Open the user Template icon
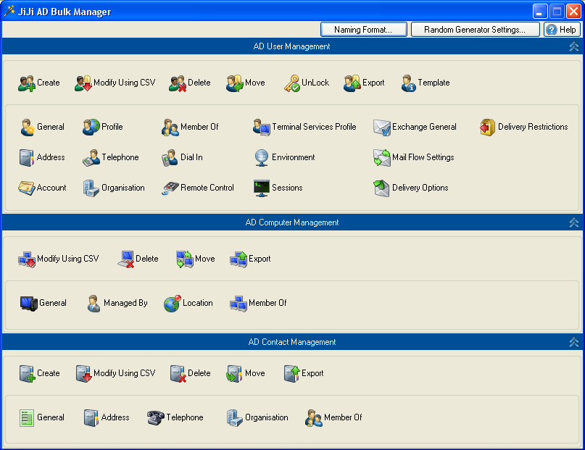Viewport: 585px width, 450px height. click(409, 83)
